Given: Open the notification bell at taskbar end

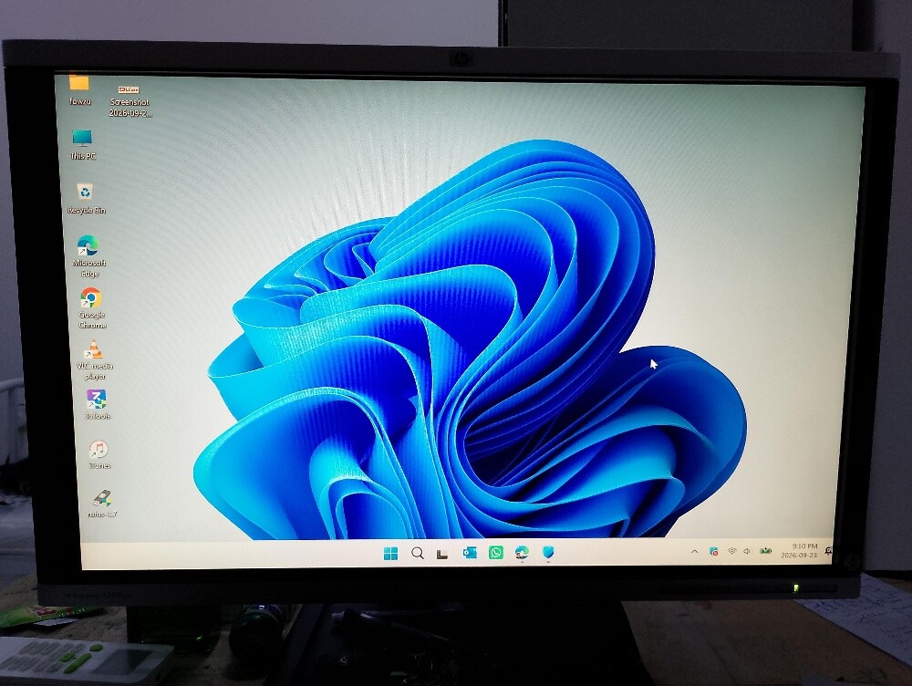Looking at the screenshot, I should [x=828, y=550].
